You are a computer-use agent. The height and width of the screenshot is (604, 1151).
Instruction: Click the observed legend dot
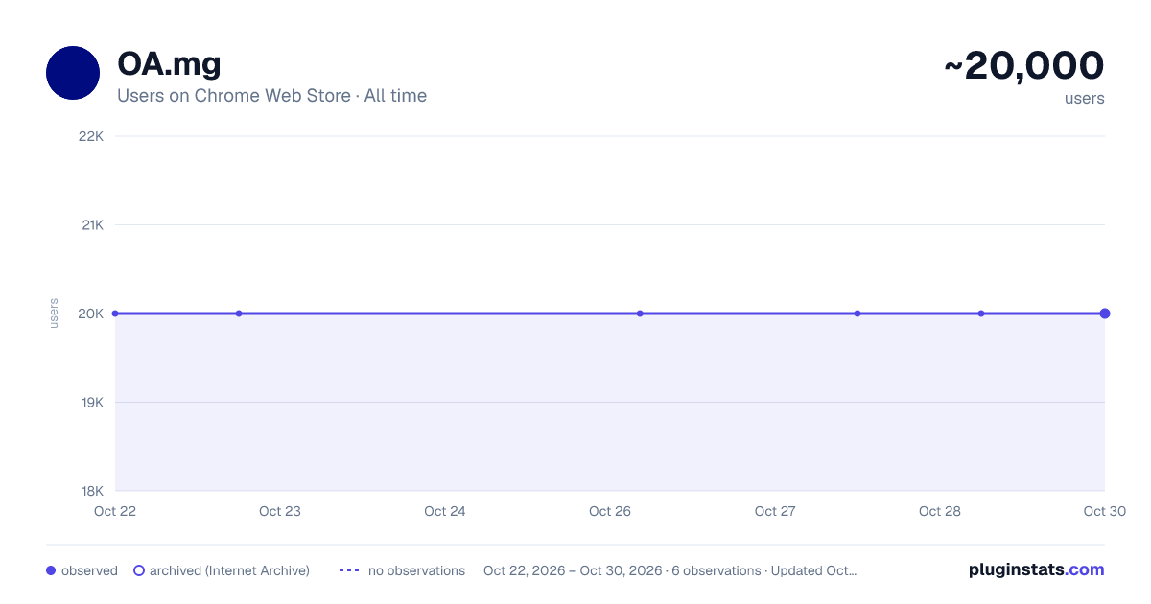point(51,570)
